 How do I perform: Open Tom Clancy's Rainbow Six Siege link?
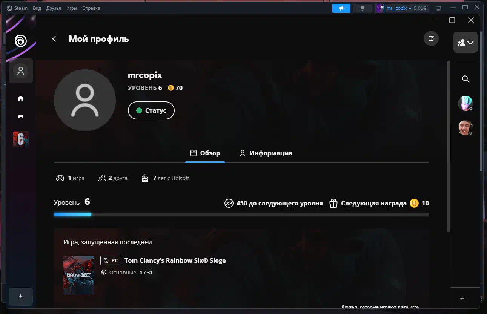[x=175, y=260]
